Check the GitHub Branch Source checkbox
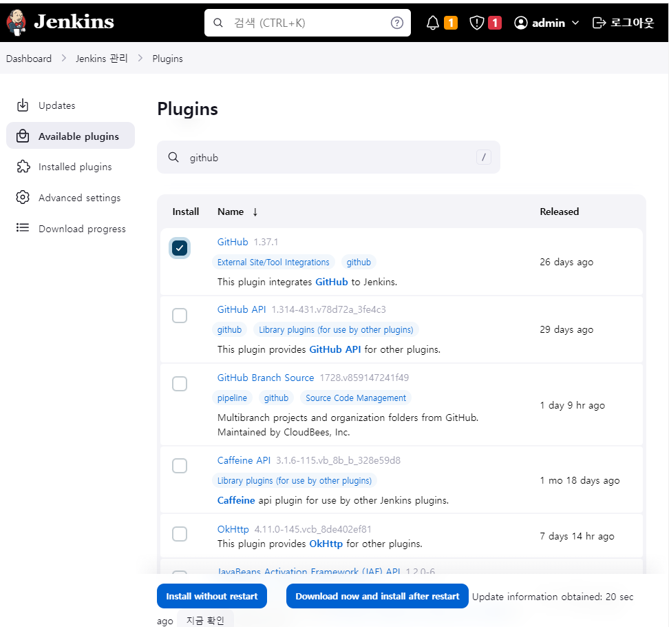Screen dimensions: 669x627 [x=180, y=384]
